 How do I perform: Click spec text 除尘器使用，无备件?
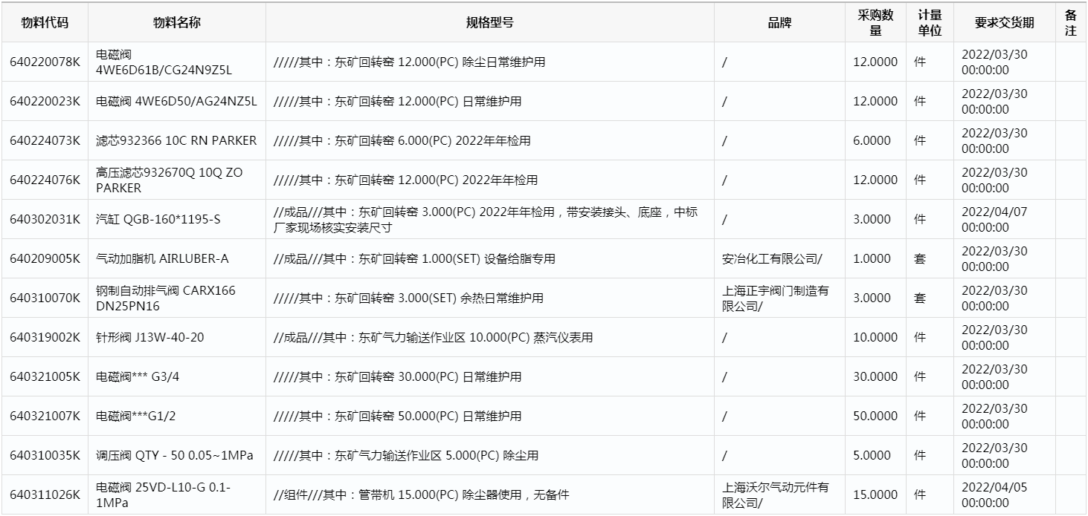[422, 495]
